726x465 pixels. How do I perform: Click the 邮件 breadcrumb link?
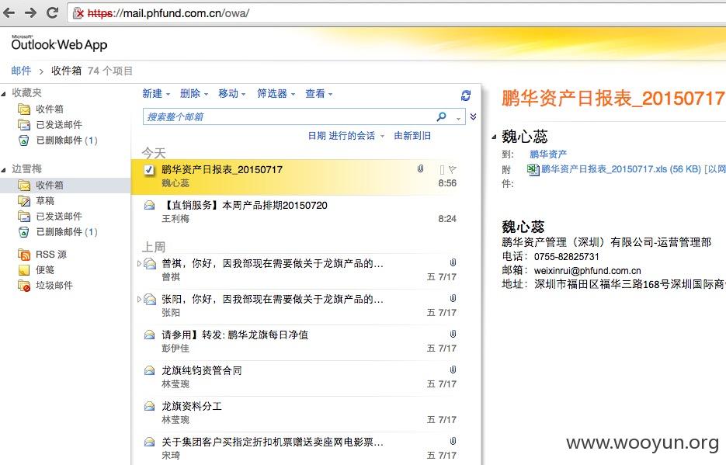coord(21,71)
